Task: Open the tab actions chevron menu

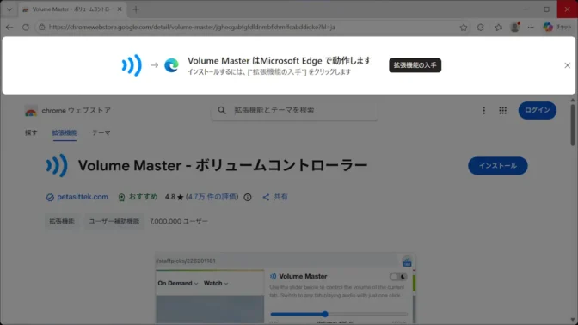Action: click(9, 9)
